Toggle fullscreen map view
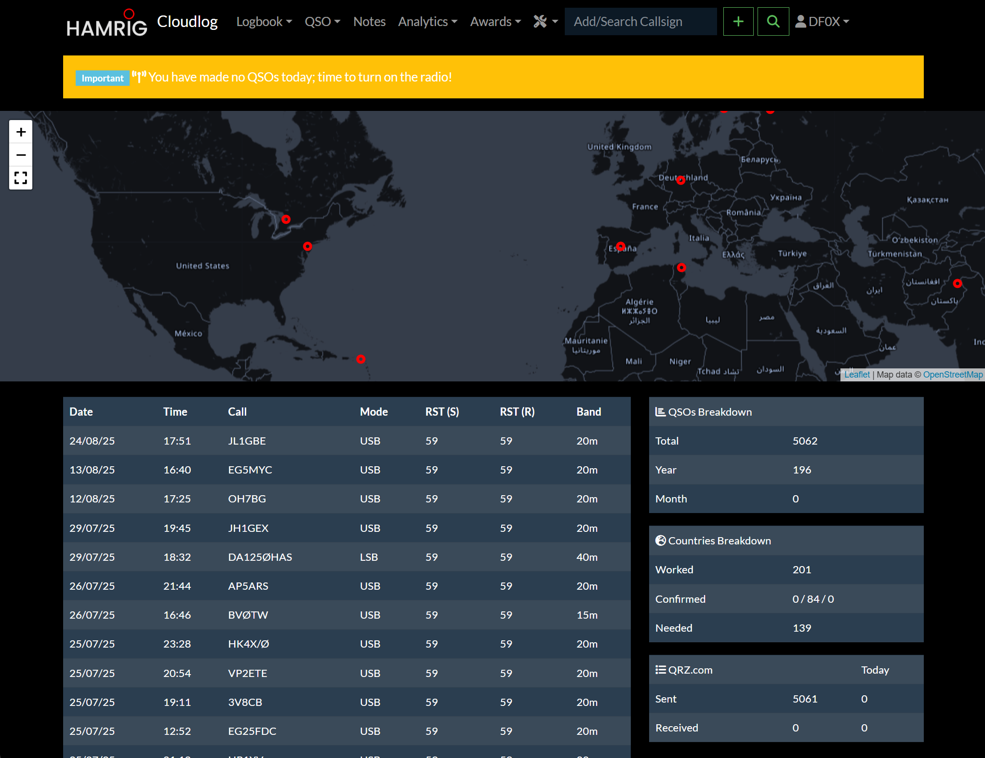The width and height of the screenshot is (985, 758). click(21, 178)
